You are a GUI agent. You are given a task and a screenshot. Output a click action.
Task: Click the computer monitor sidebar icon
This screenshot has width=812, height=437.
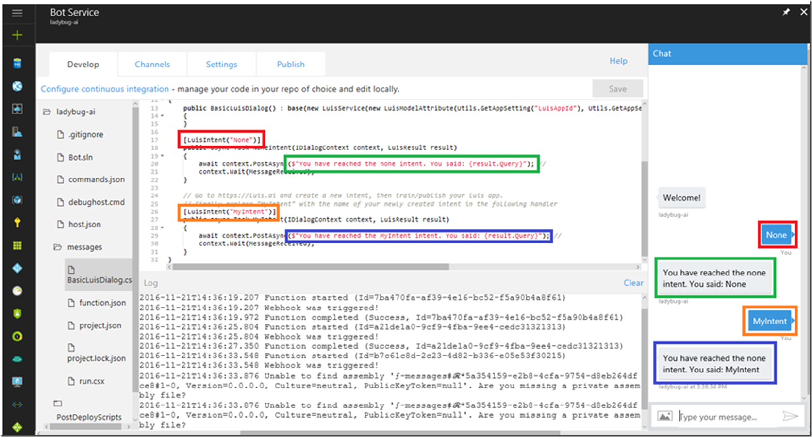pos(17,382)
